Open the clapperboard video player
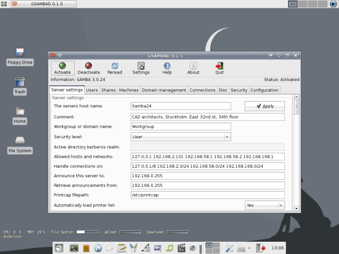Screen dimensions: 339x254 [181, 248]
